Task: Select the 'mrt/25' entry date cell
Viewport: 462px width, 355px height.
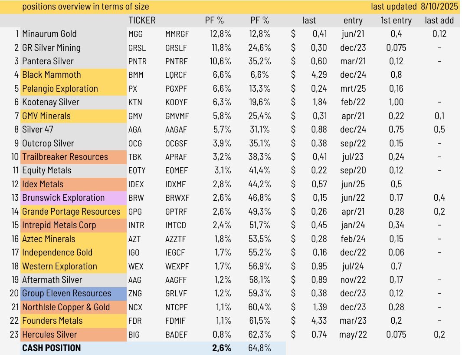Action: tap(353, 89)
